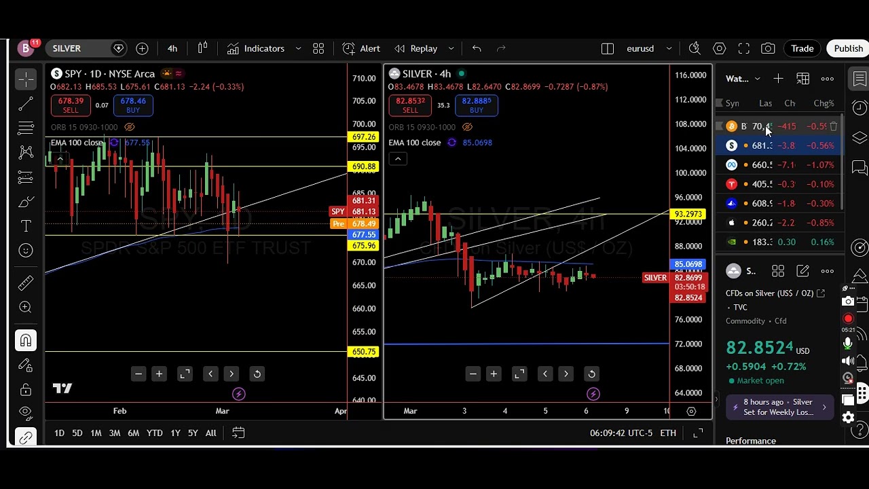The image size is (869, 489).
Task: Select the Bitcoin row in watchlist
Action: click(x=779, y=126)
